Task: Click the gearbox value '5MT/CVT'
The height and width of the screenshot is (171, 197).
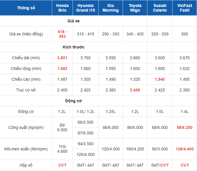Action: pyautogui.click(x=160, y=165)
